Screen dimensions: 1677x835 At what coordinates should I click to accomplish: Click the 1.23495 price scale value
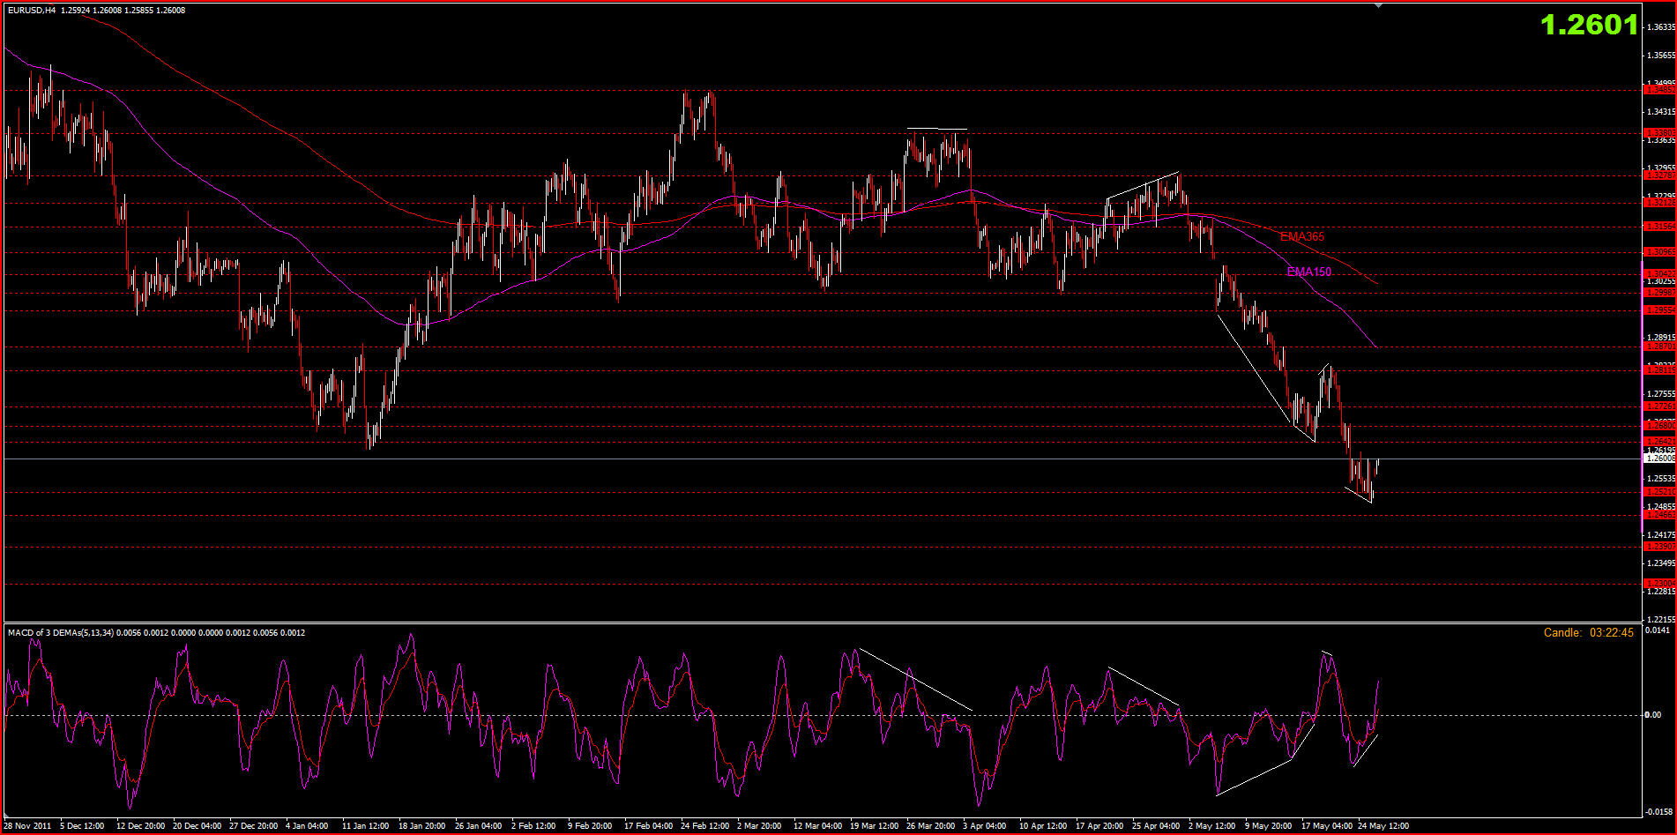click(1661, 563)
